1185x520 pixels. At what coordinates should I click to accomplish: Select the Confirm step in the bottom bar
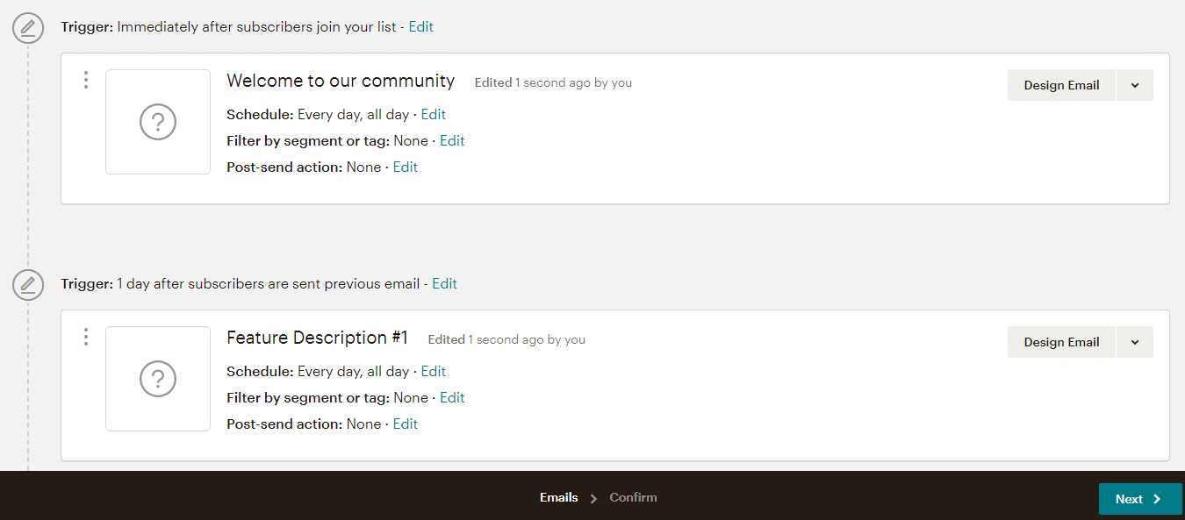pos(632,497)
